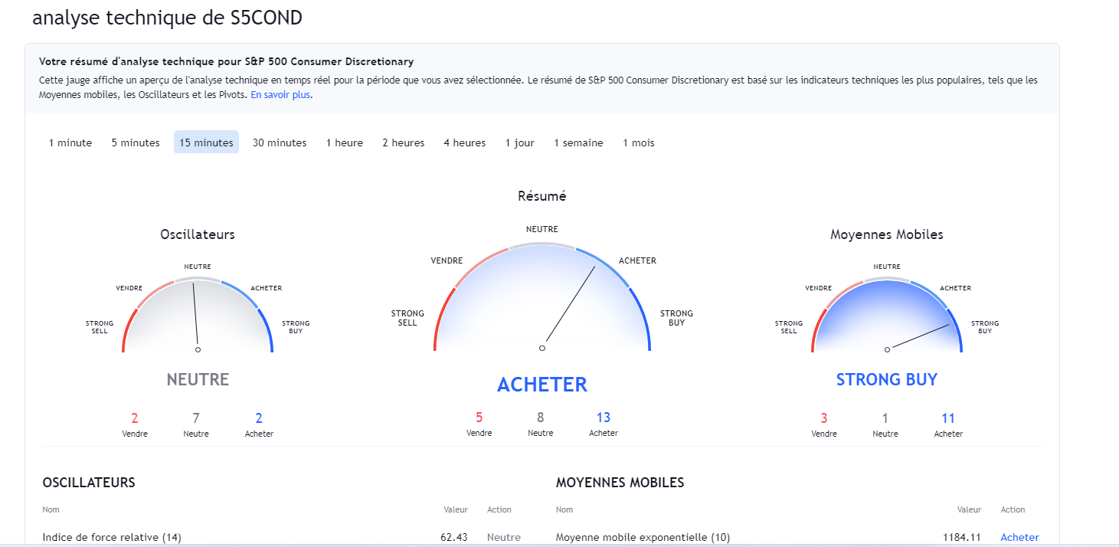
Task: Click the STRONG BUY result under Moyennes Mobiles
Action: (887, 379)
